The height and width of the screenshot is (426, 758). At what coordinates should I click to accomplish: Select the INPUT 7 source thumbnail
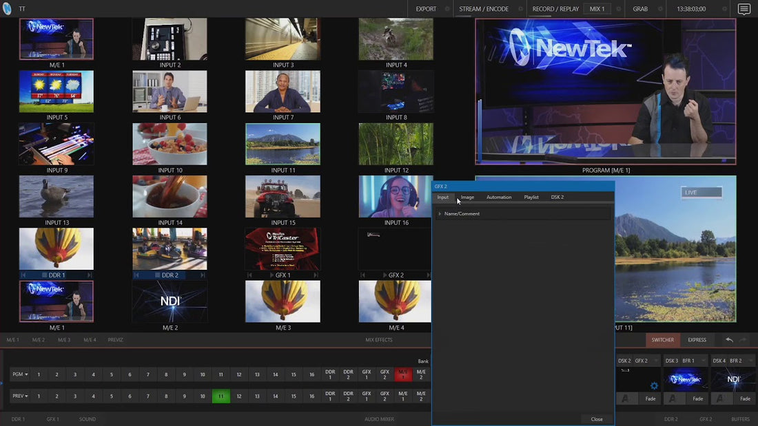(x=283, y=91)
